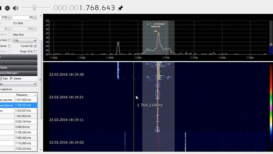273x154 pixels.
Task: Increase the 5780 value with up arrow
Action: [9, 17]
